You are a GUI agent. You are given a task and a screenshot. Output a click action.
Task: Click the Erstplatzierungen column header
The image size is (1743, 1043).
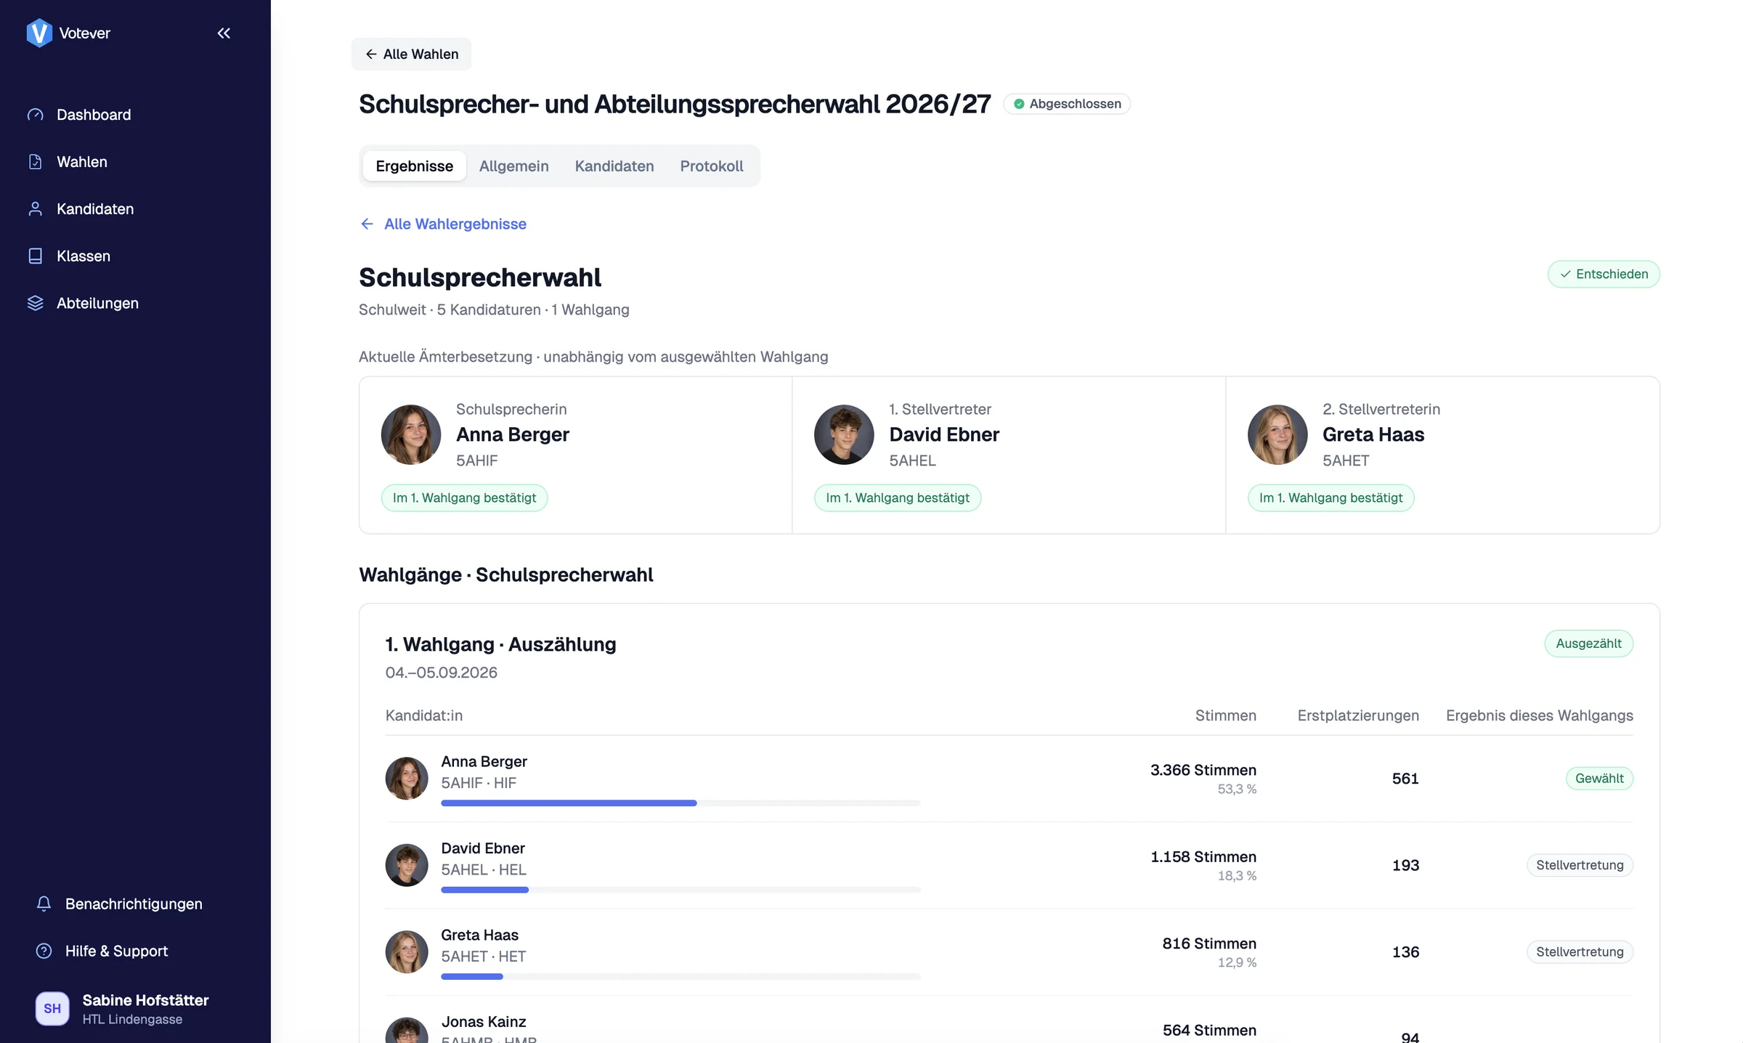[1358, 715]
